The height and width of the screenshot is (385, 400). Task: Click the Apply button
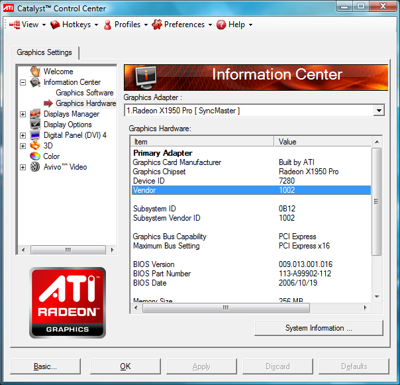click(x=201, y=366)
